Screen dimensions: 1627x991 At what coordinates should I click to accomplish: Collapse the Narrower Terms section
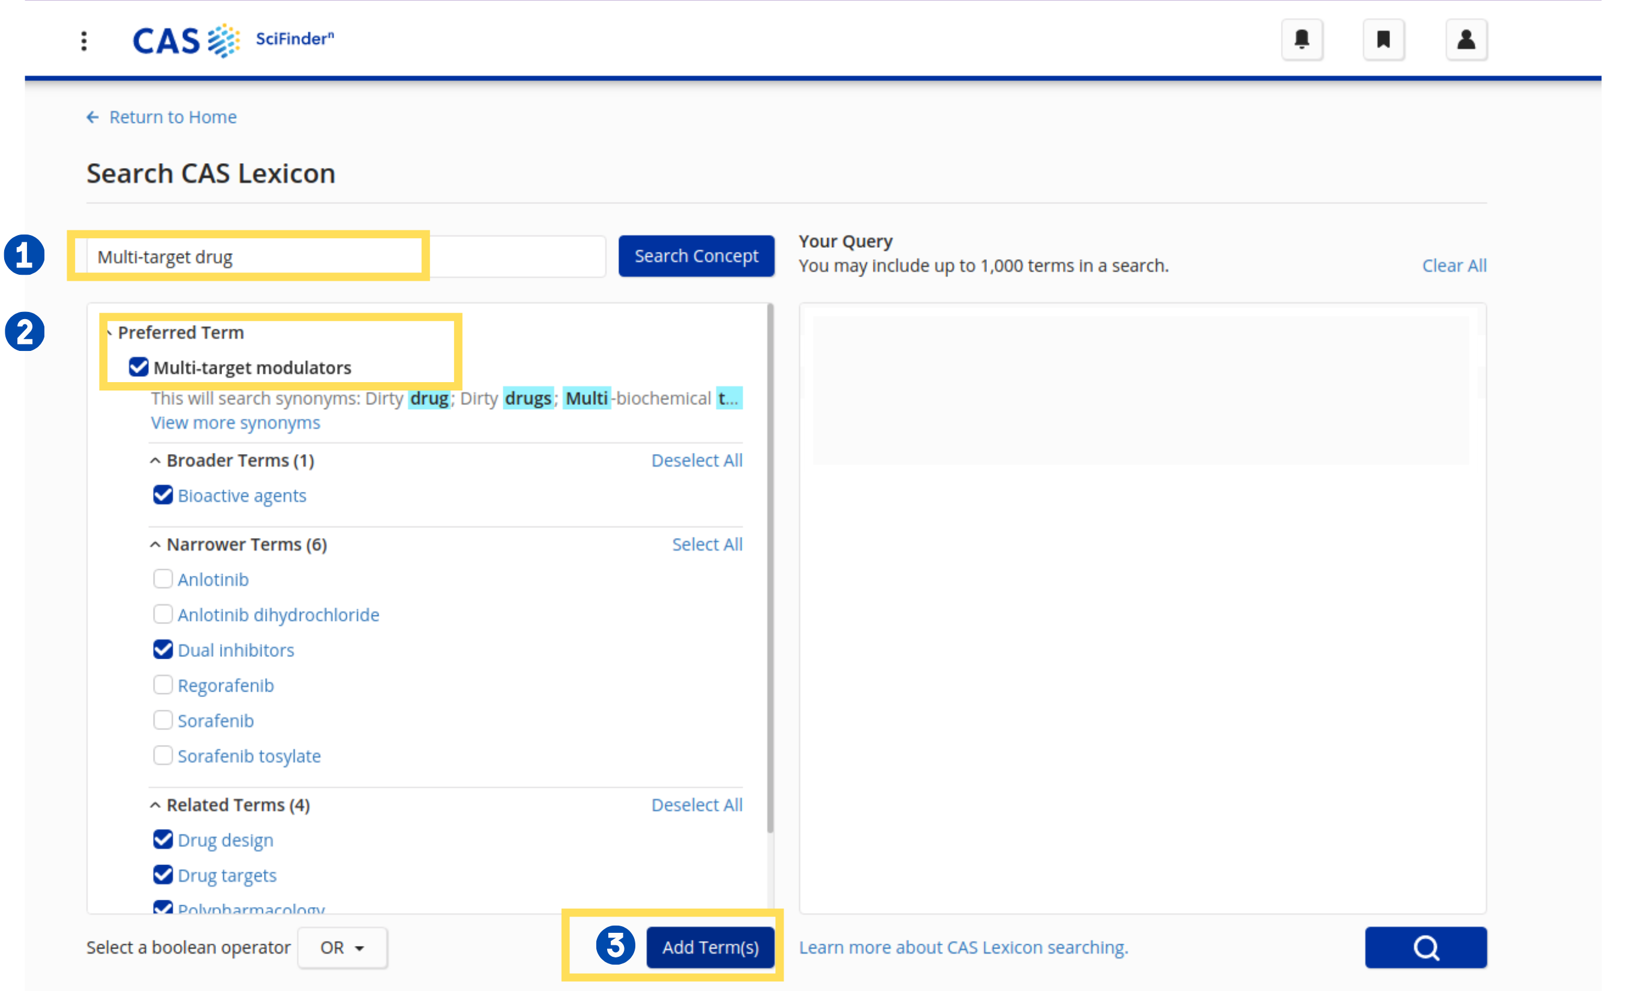point(155,545)
